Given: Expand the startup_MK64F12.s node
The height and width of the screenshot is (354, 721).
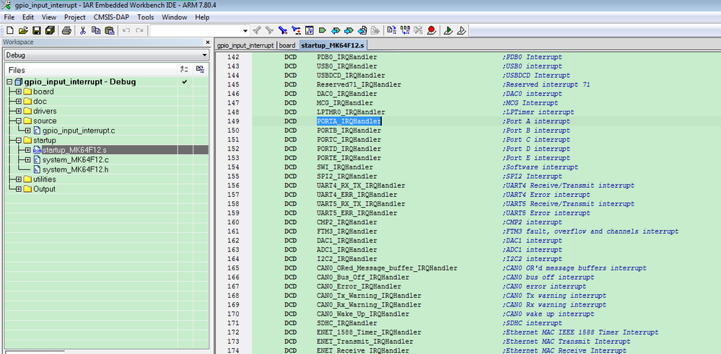Looking at the screenshot, I should coord(27,150).
